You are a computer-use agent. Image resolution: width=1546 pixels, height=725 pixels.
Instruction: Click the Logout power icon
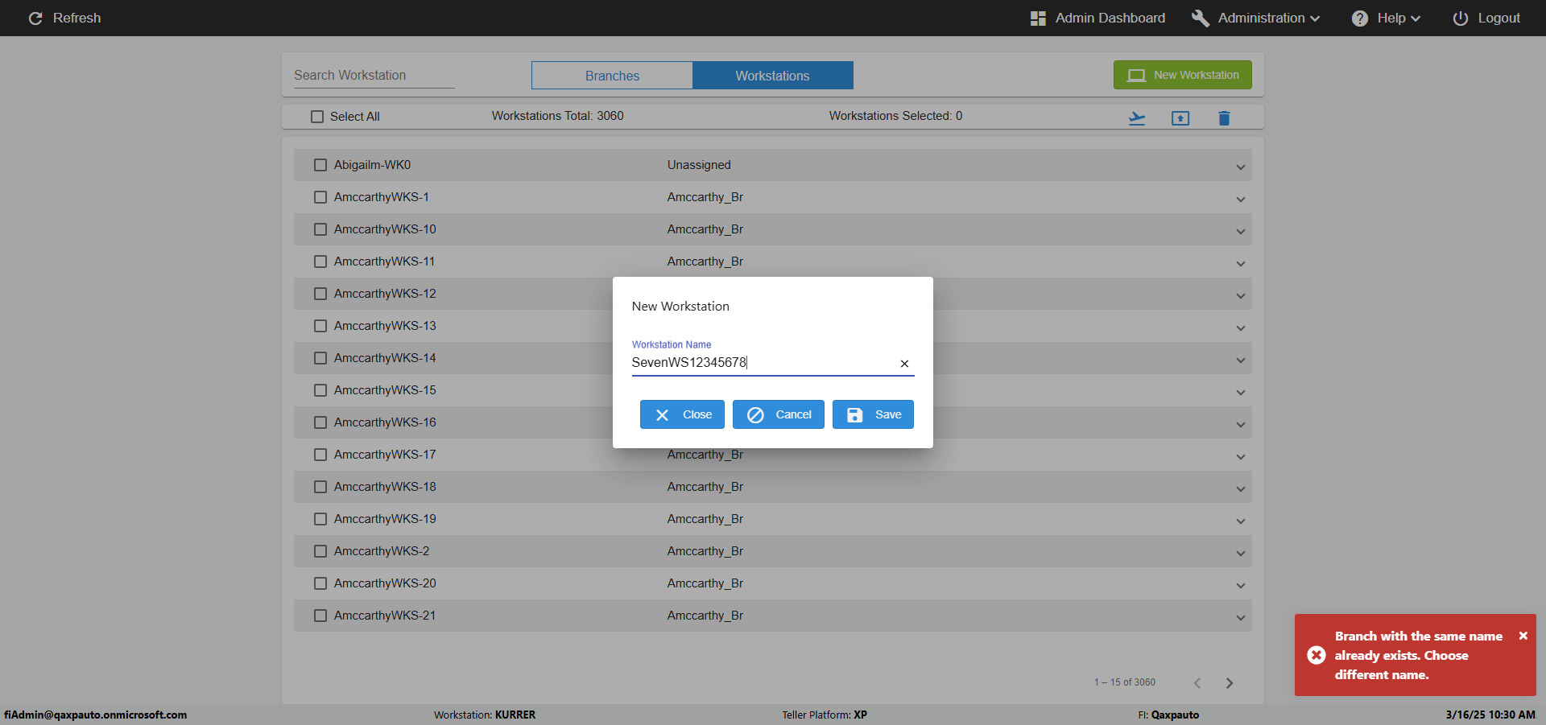coord(1460,18)
